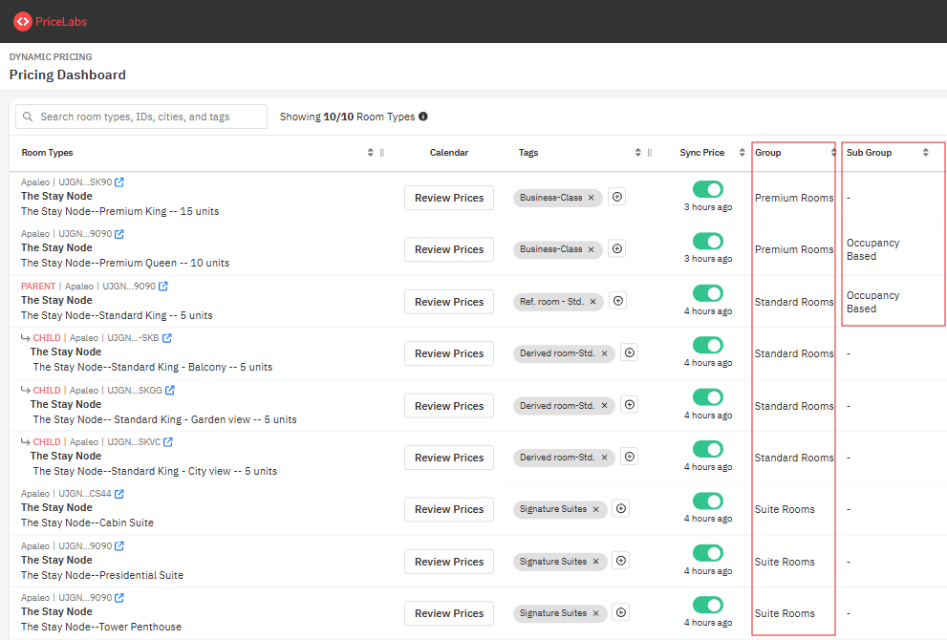
Task: Focus the room types search field
Action: pyautogui.click(x=141, y=117)
